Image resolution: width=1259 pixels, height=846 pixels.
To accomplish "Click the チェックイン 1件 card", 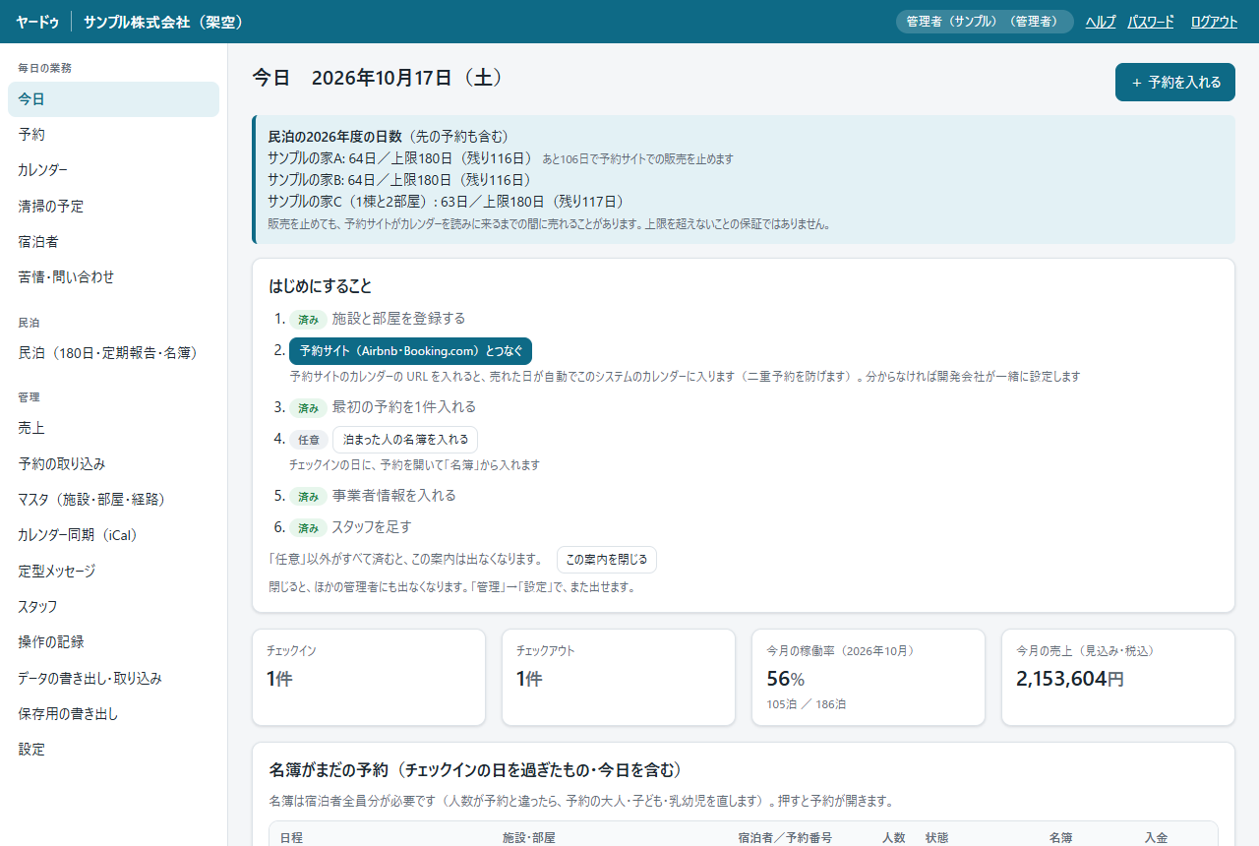I will coord(369,678).
